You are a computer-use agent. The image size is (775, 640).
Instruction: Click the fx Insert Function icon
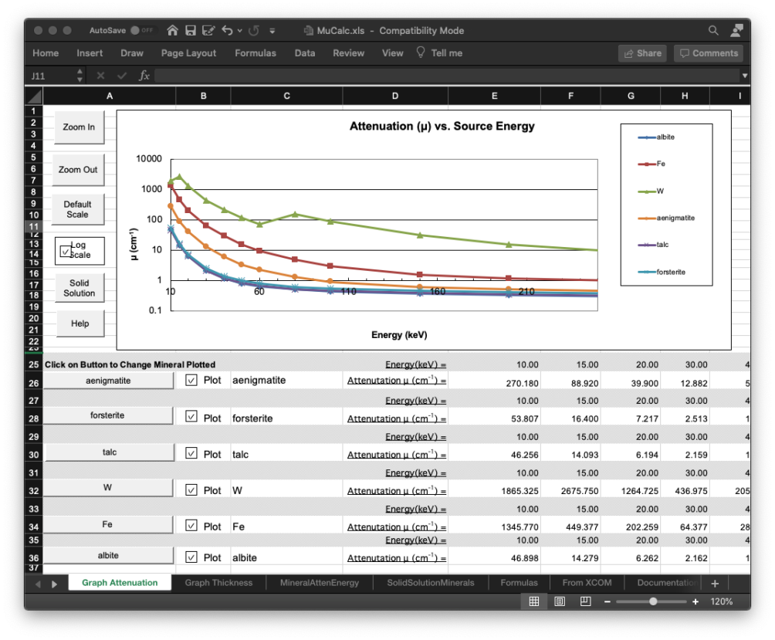click(144, 76)
